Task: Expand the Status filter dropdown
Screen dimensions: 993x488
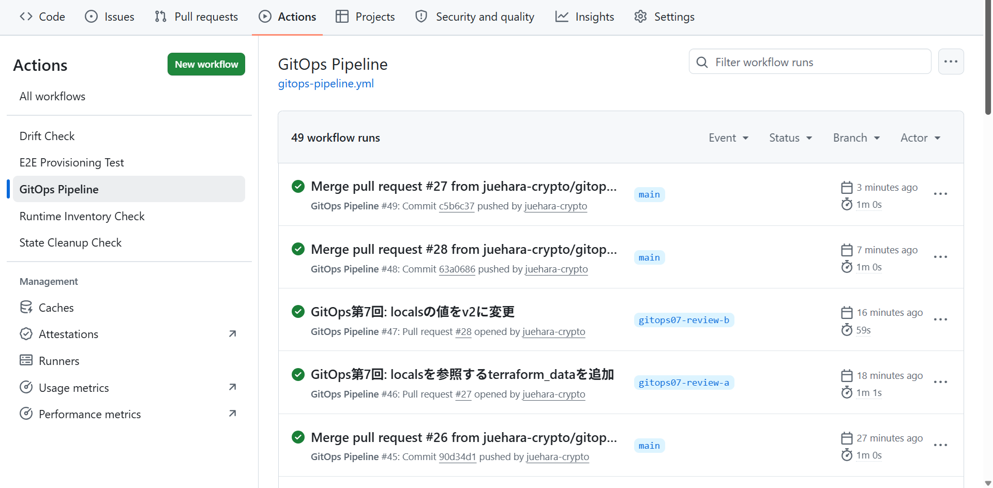Action: coord(790,138)
